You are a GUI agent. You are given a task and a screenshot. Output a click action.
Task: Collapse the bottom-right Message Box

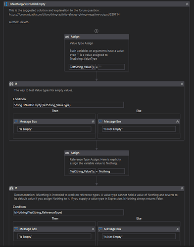(178, 229)
